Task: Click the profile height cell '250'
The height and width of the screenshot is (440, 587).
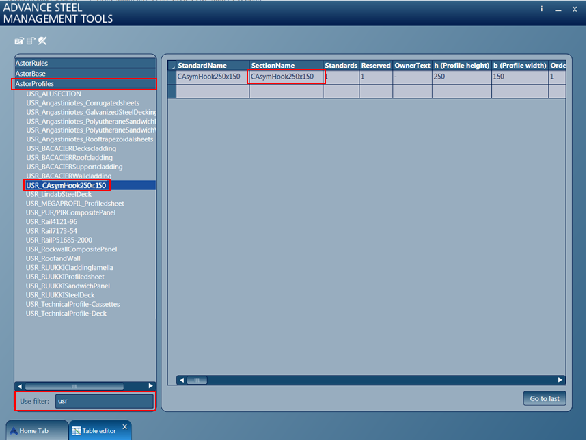Action: pyautogui.click(x=461, y=77)
